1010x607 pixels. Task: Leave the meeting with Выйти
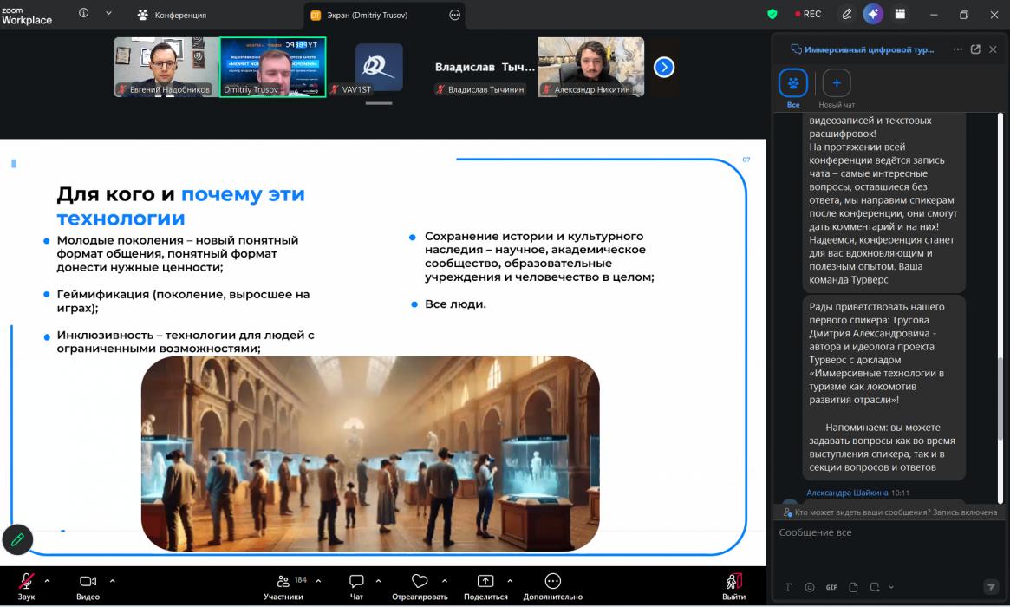point(733,586)
